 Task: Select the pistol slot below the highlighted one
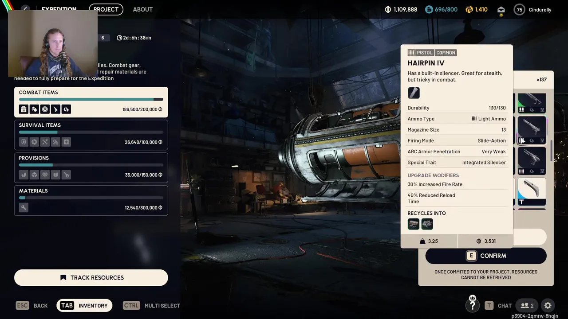531,161
